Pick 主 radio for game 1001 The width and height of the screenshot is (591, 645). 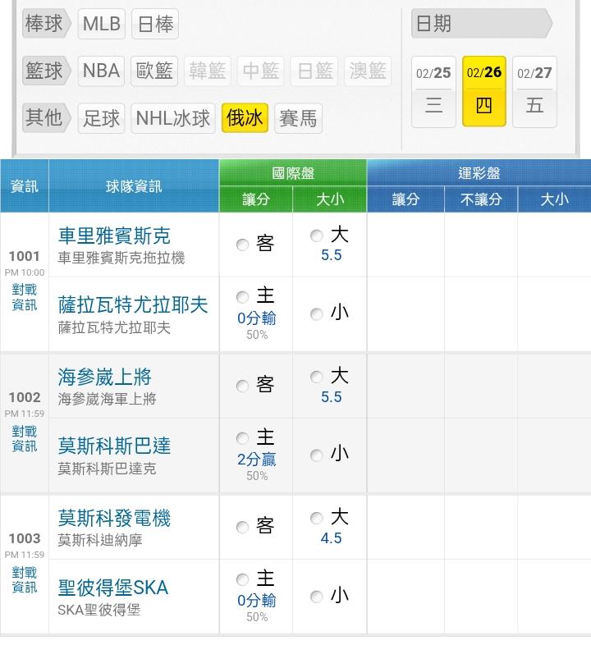[242, 297]
